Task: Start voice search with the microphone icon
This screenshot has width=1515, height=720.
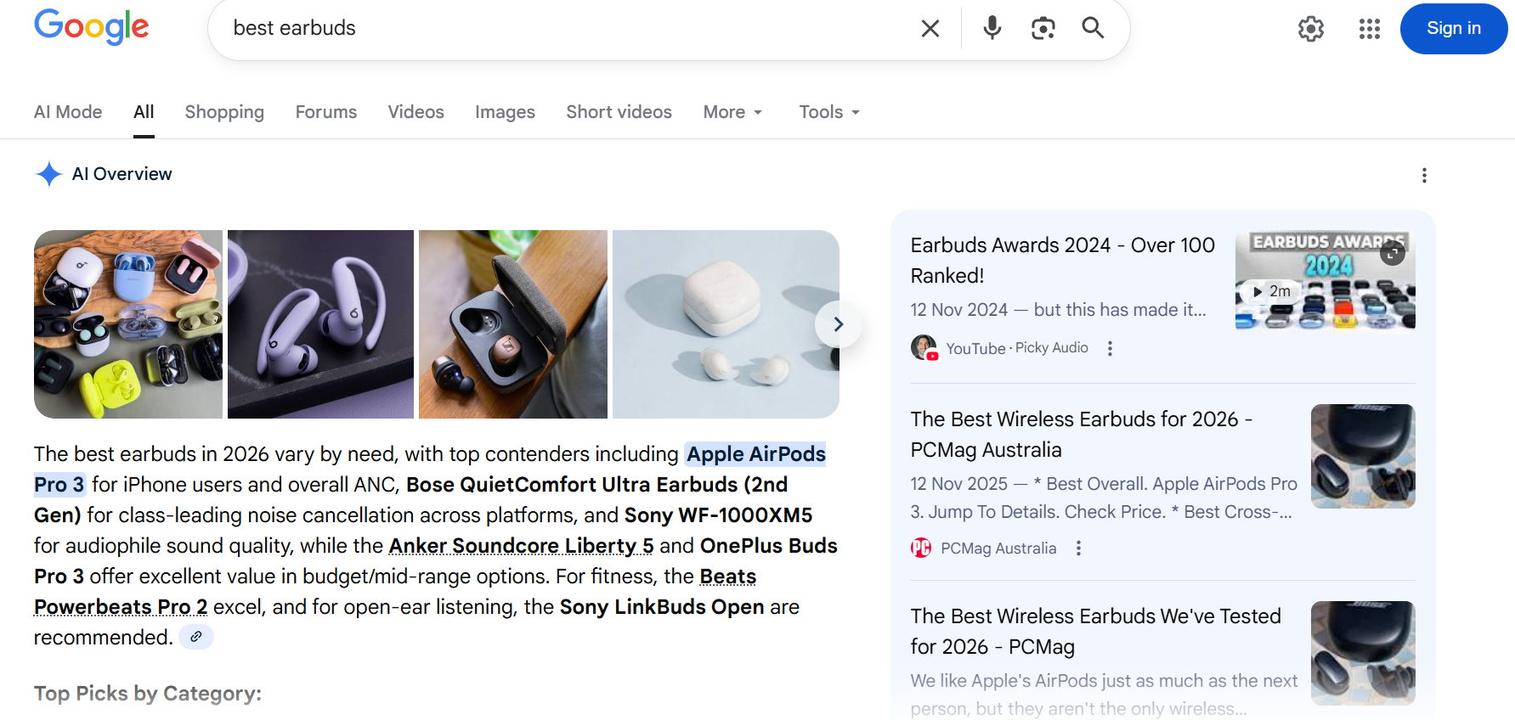Action: click(992, 28)
